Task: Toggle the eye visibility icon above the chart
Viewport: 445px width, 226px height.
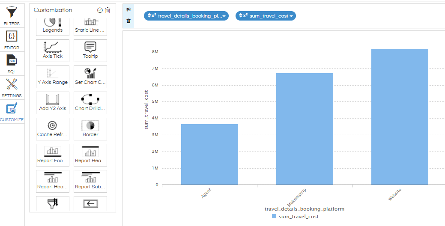Action: (x=128, y=10)
